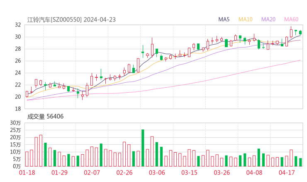
Task: Click the 15万 volume axis label
Action: pyautogui.click(x=15, y=144)
